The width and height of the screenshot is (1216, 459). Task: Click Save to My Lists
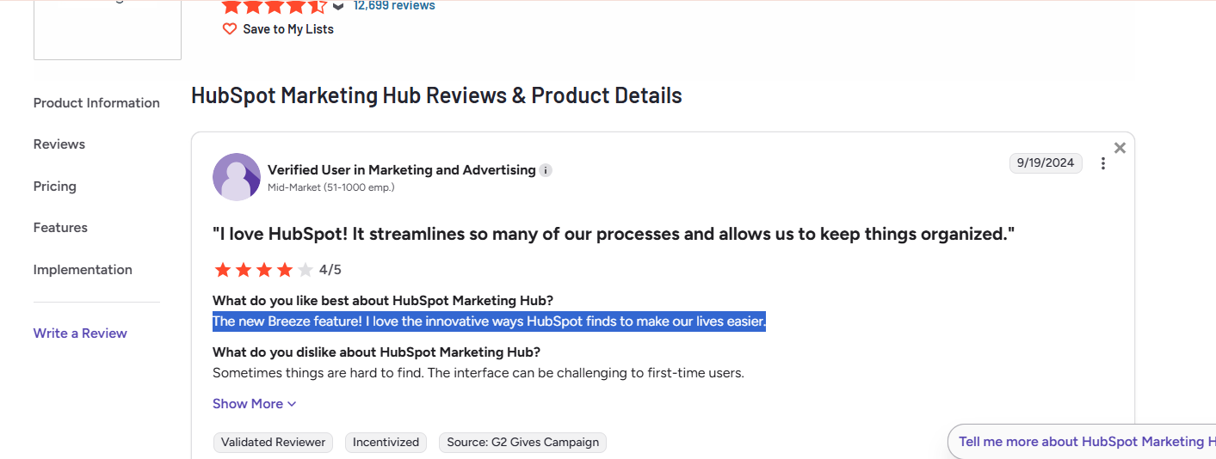tap(288, 29)
